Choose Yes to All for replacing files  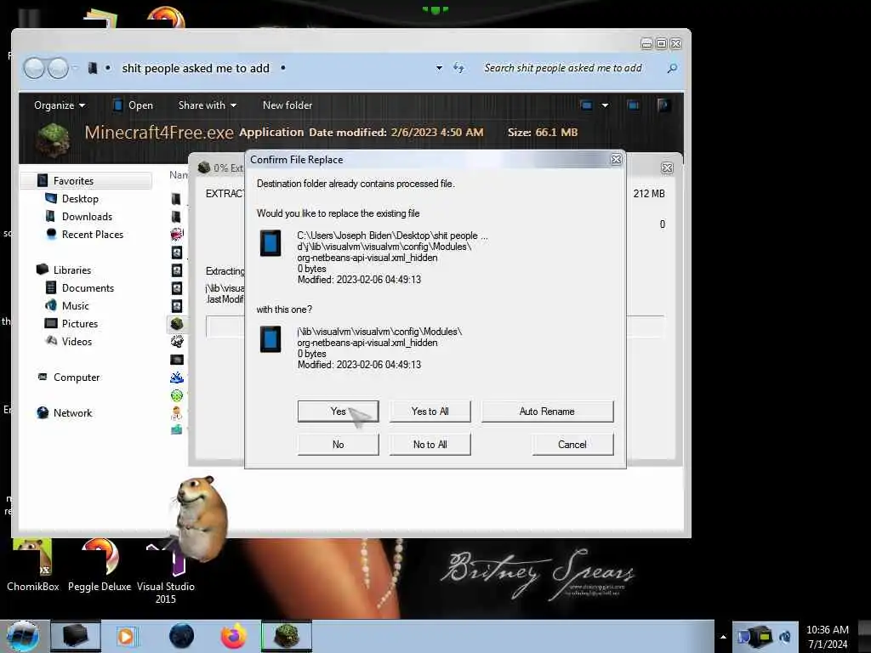(430, 412)
